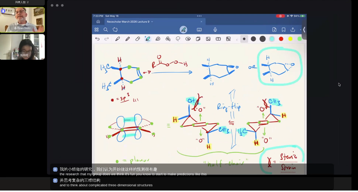The width and height of the screenshot is (358, 192).
Task: Go to the home screen icon
Action: click(98, 22)
